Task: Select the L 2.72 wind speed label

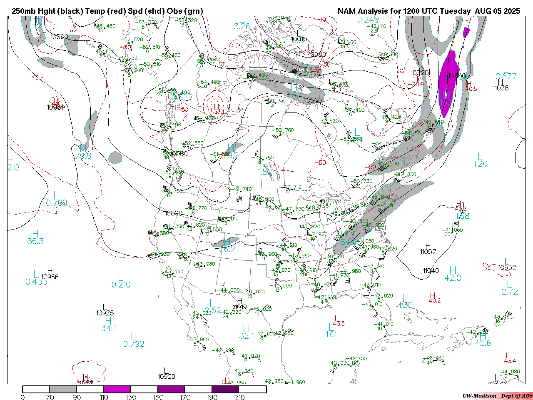Action: coord(510,289)
